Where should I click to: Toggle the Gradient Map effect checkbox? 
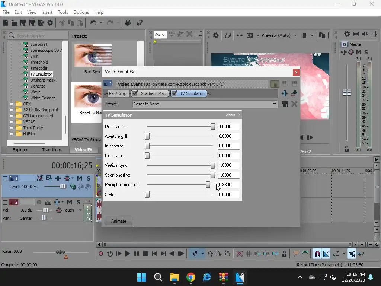(x=135, y=93)
